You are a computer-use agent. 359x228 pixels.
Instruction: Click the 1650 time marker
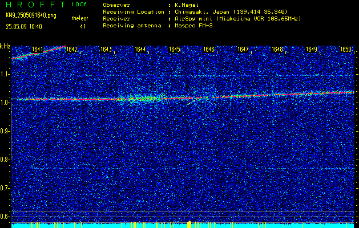346,50
